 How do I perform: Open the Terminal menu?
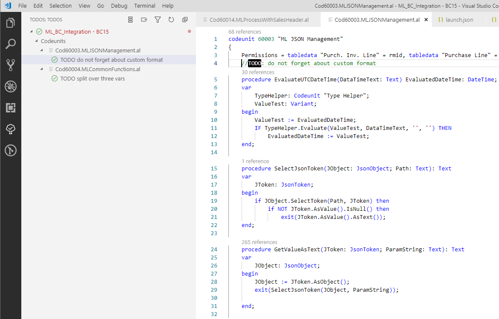(144, 6)
